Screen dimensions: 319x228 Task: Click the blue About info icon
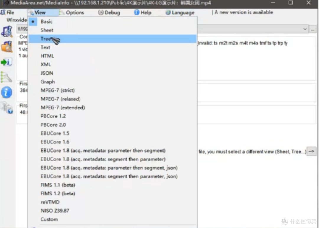pyautogui.click(x=6, y=92)
